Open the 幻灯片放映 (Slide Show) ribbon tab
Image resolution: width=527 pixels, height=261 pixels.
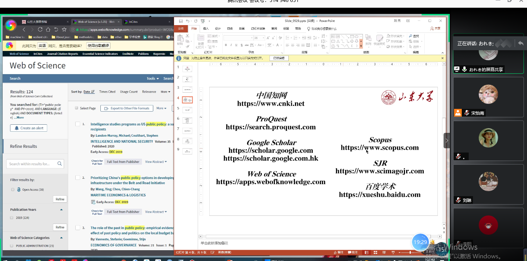[258, 29]
